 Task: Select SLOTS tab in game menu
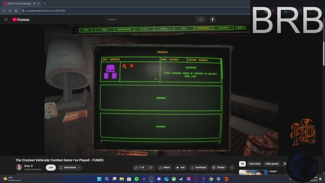[144, 29]
